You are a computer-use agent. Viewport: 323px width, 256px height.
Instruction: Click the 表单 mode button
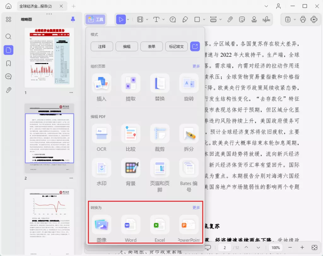[x=151, y=46]
